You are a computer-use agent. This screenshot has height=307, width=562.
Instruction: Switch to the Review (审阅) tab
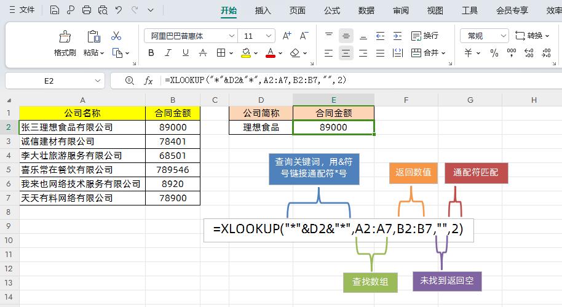pos(401,10)
